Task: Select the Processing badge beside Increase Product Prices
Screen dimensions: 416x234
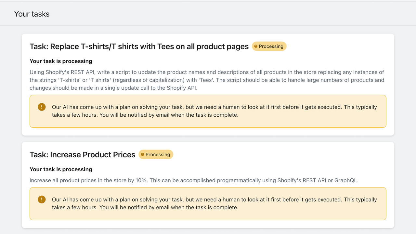Action: click(x=156, y=154)
